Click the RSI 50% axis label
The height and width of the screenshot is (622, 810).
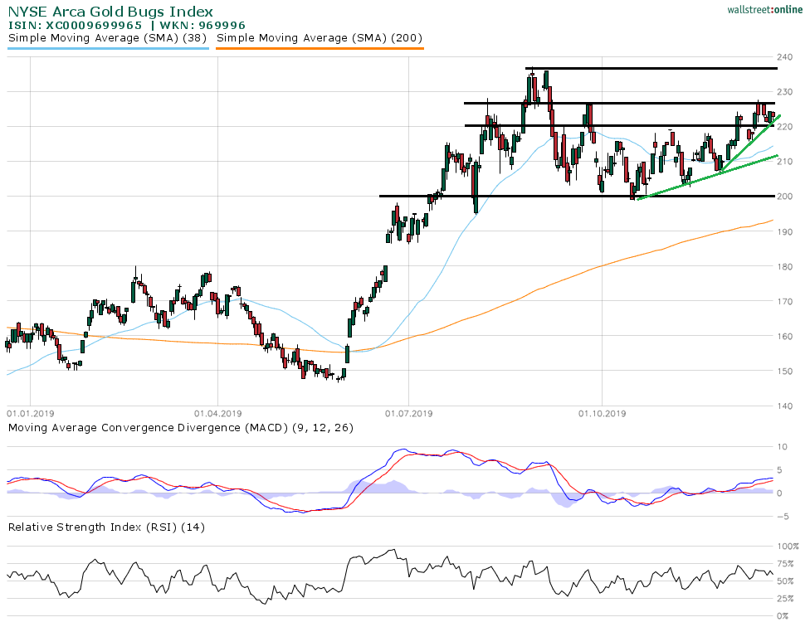coord(786,581)
